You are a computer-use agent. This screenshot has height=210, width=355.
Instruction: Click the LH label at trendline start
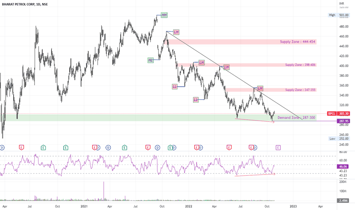[176, 32]
